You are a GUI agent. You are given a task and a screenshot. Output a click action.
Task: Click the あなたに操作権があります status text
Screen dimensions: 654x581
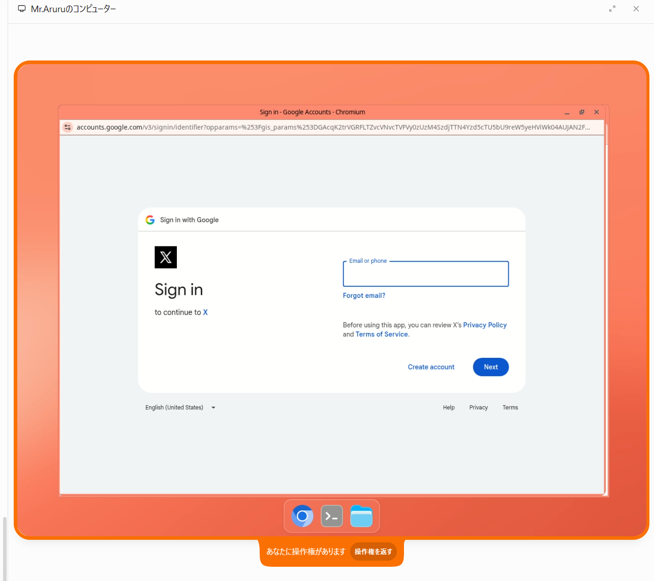click(306, 552)
